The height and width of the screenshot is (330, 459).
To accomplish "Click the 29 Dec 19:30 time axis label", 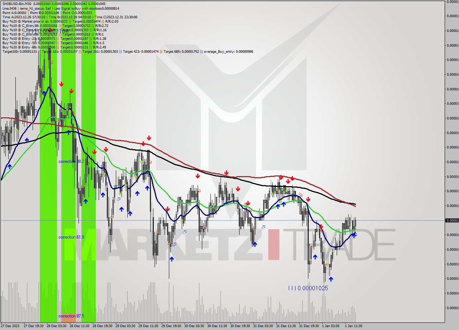I will [171, 326].
